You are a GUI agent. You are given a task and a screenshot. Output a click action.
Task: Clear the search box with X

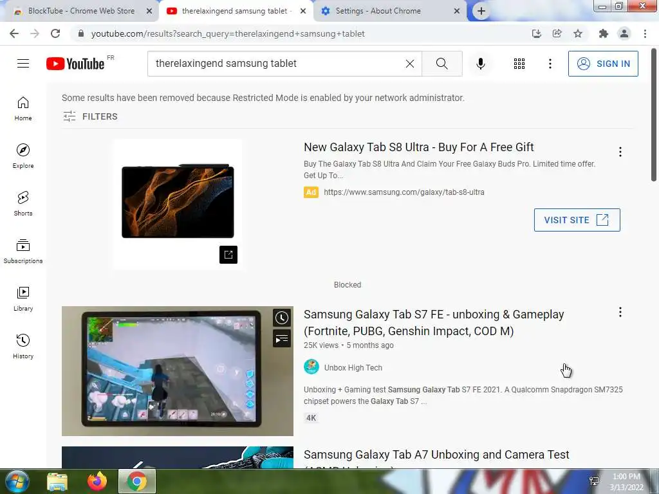[x=410, y=64]
